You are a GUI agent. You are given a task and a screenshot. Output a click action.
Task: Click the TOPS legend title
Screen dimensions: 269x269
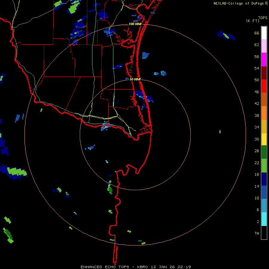click(x=263, y=18)
